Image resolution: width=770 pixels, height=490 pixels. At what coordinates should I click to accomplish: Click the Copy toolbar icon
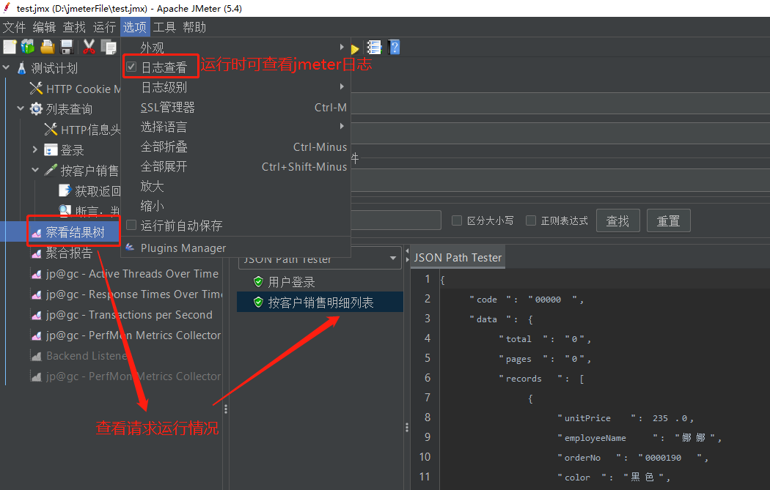109,47
